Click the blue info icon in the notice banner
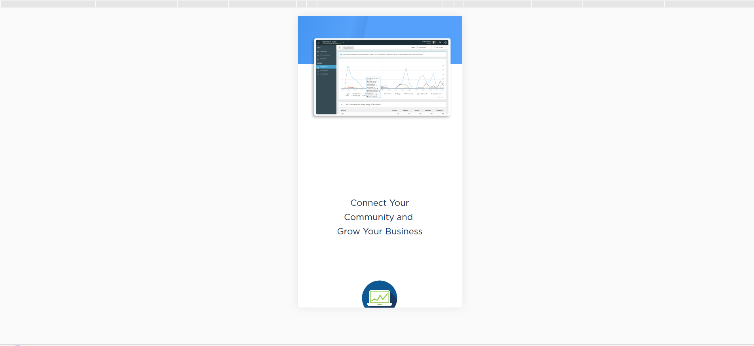This screenshot has width=754, height=346. coord(341,55)
